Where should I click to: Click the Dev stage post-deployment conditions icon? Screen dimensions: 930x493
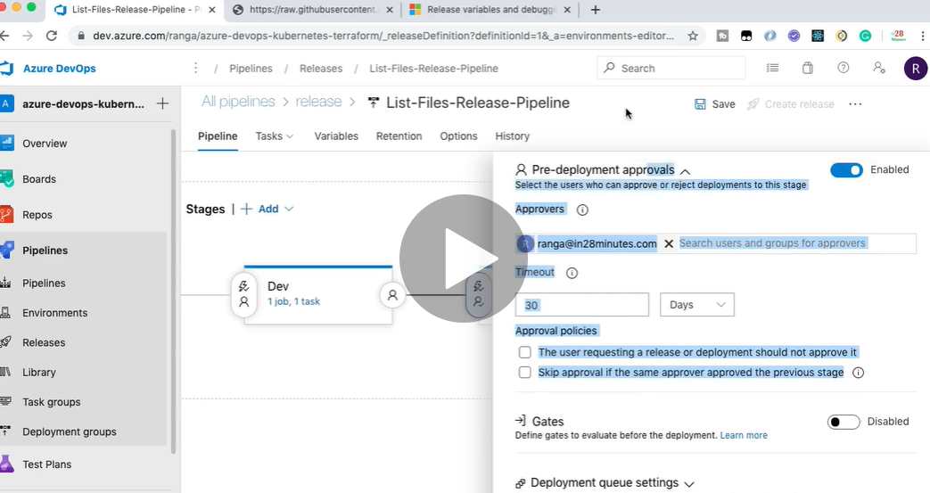click(x=392, y=295)
